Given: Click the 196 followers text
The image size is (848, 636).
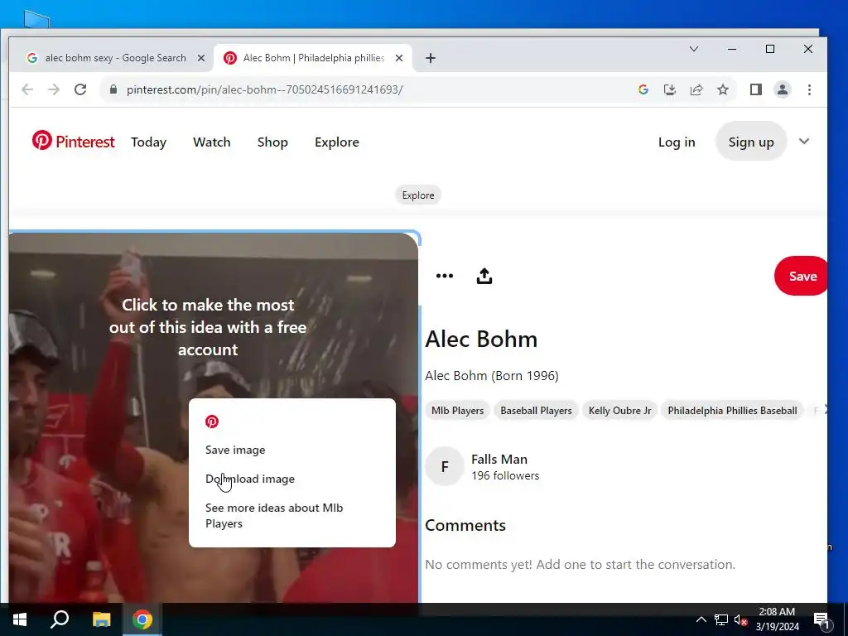Looking at the screenshot, I should [x=505, y=475].
